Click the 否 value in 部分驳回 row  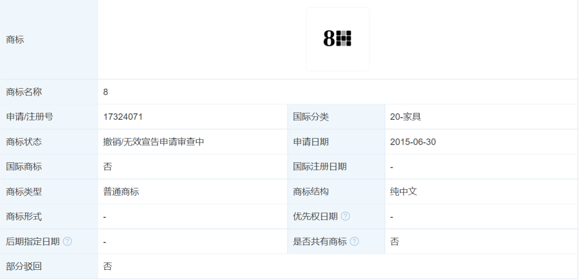coord(108,267)
